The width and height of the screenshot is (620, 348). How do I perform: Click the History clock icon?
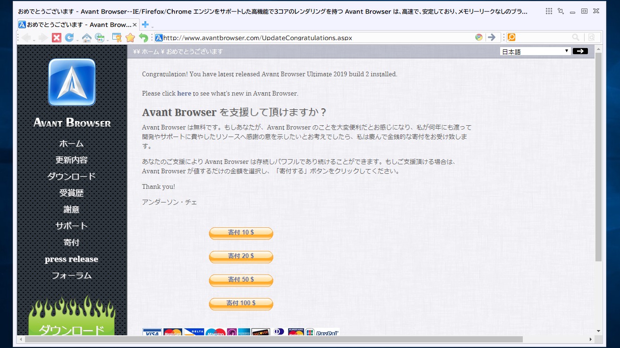pyautogui.click(x=100, y=38)
